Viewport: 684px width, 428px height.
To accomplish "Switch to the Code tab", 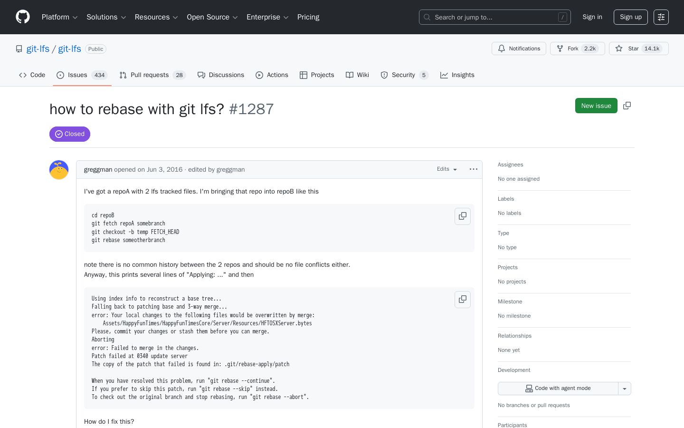I will click(32, 75).
